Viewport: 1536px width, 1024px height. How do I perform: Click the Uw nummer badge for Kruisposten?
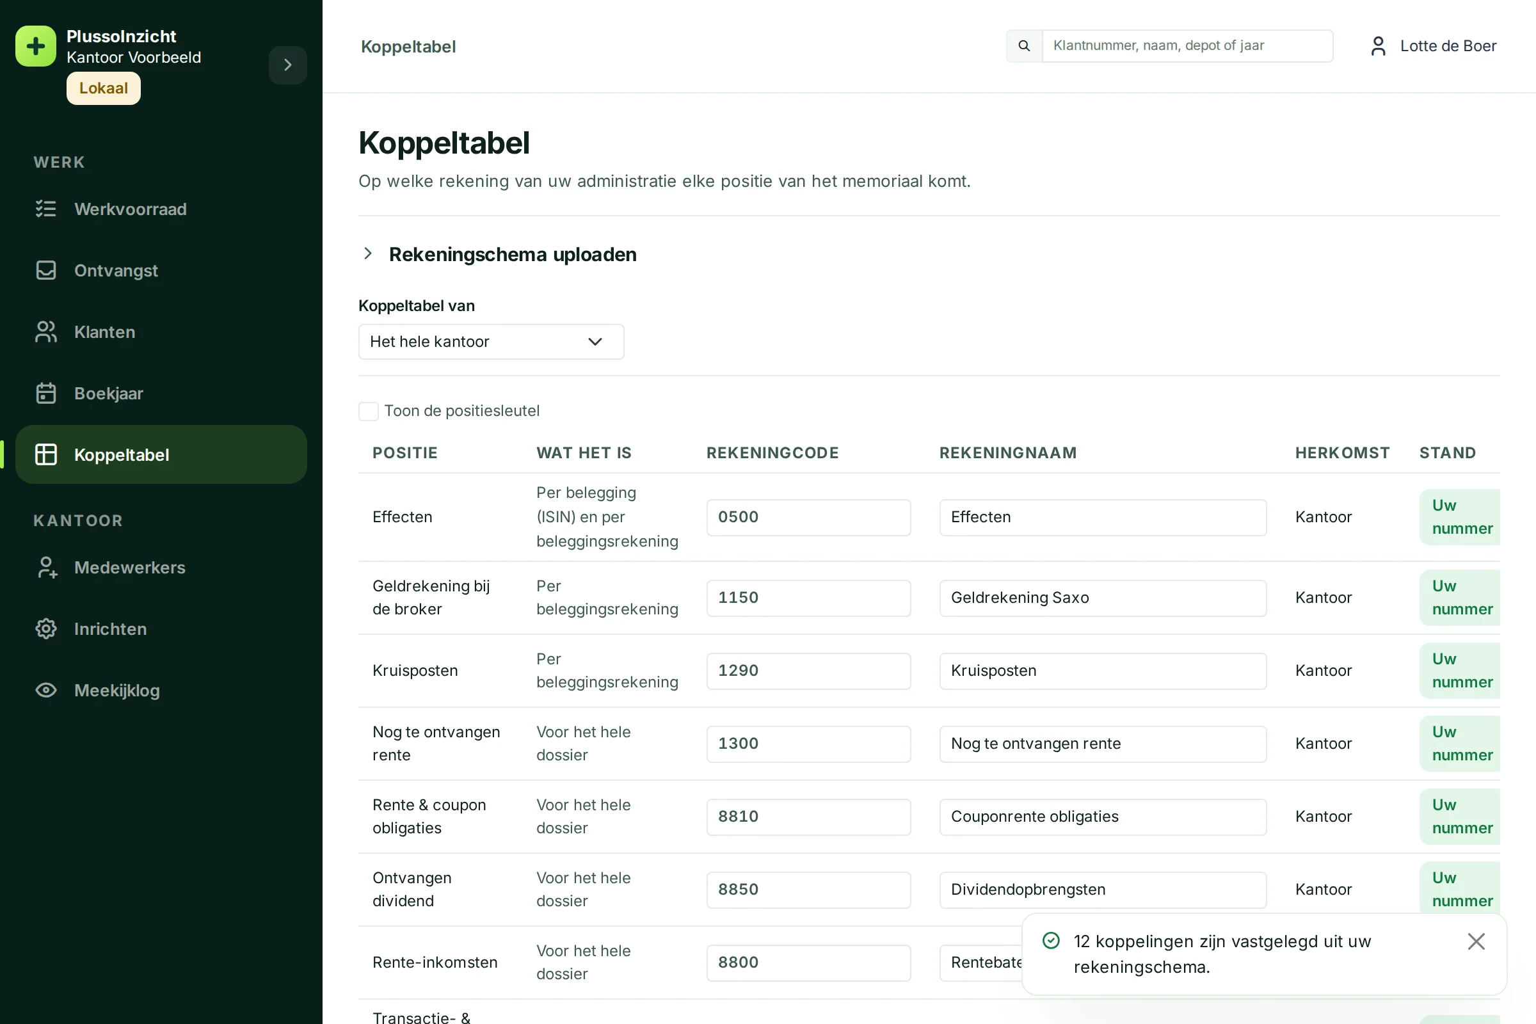[x=1460, y=670]
